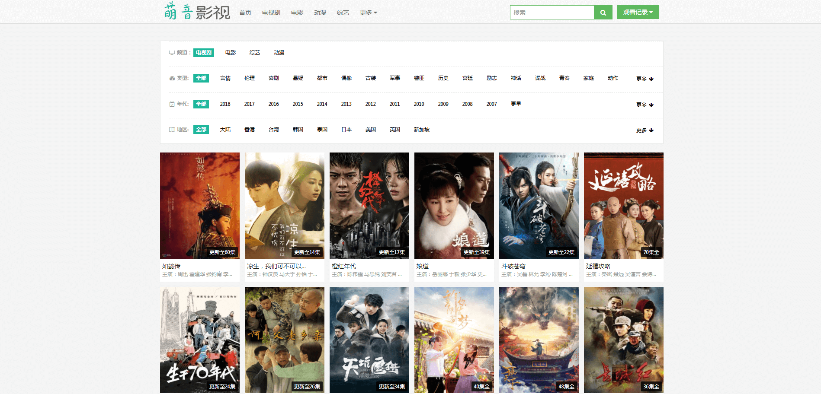Filter by year 2018
The height and width of the screenshot is (394, 821).
[x=225, y=104]
